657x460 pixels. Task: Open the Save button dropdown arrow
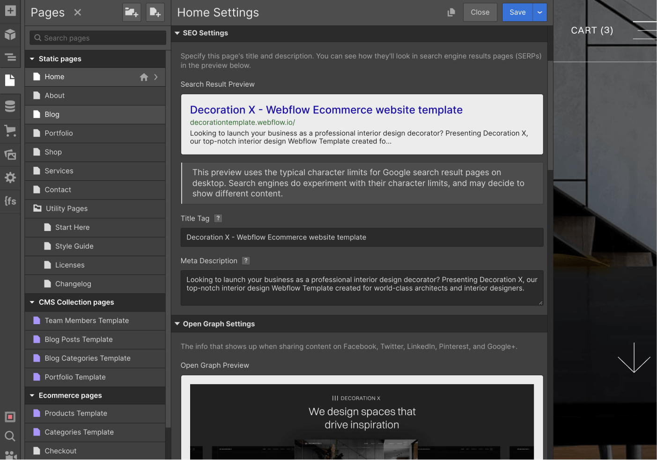coord(539,12)
